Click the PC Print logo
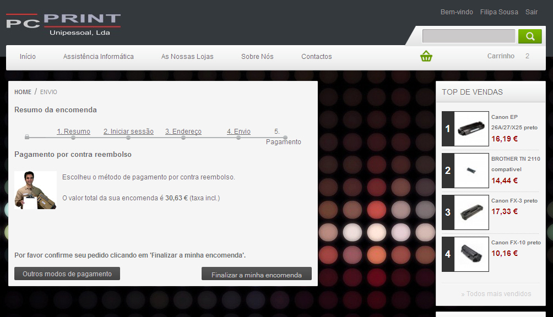The width and height of the screenshot is (553, 317). 63,25
